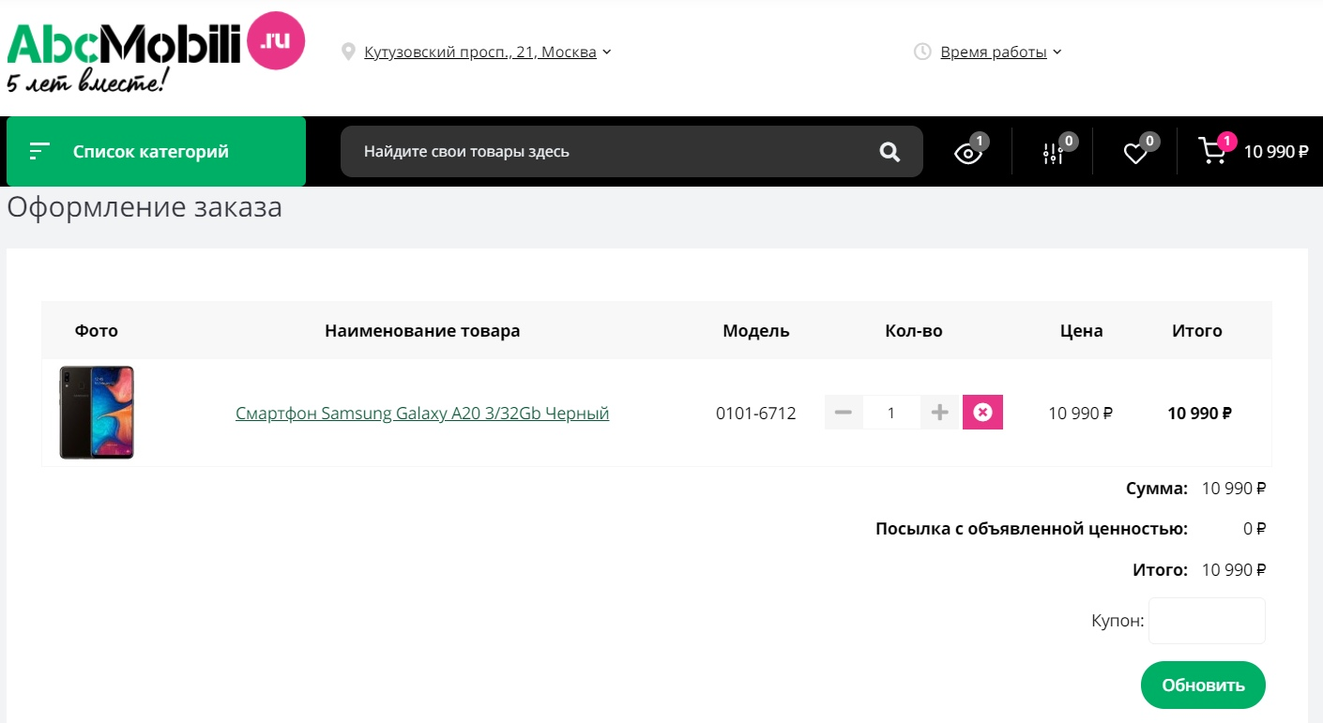Image resolution: width=1323 pixels, height=723 pixels.
Task: Open the Кутузовский просп., 21, Москва address link
Action: (x=480, y=53)
